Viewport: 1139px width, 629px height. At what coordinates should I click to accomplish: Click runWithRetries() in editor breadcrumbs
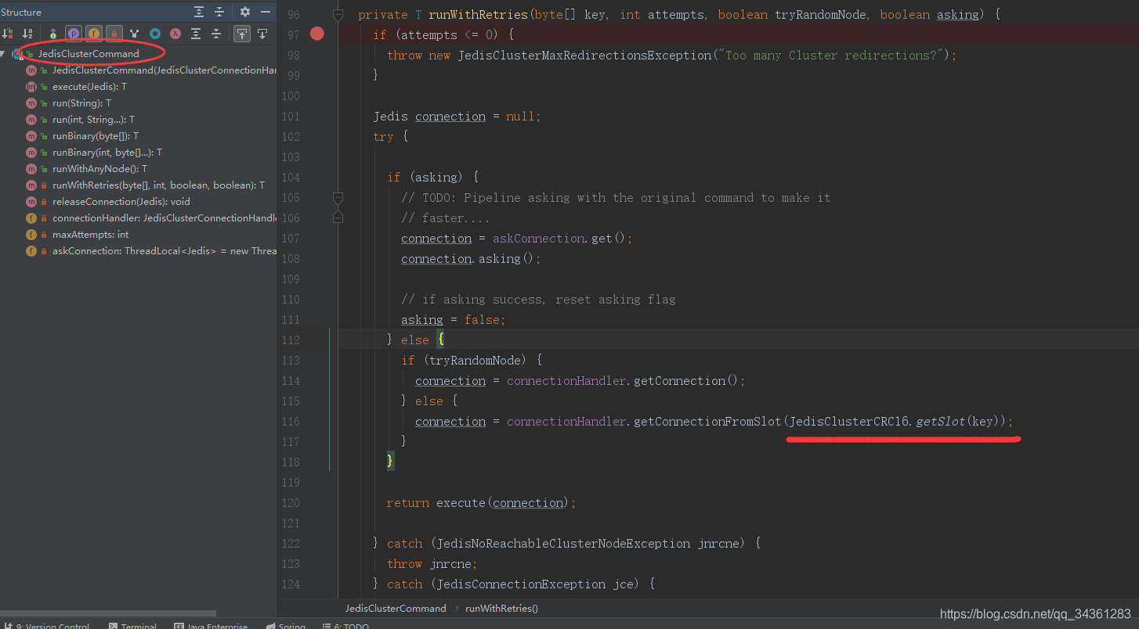coord(501,608)
